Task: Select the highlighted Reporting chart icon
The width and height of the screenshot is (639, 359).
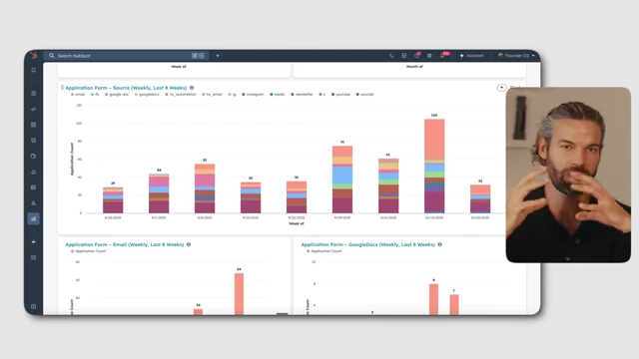Action: pos(33,218)
